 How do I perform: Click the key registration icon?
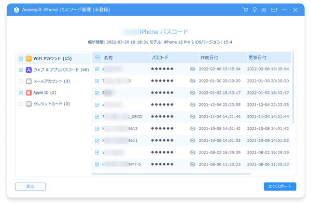pos(255,10)
